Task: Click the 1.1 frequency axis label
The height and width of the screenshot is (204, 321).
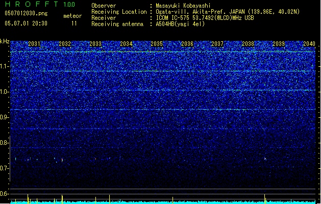Action: (x=4, y=66)
